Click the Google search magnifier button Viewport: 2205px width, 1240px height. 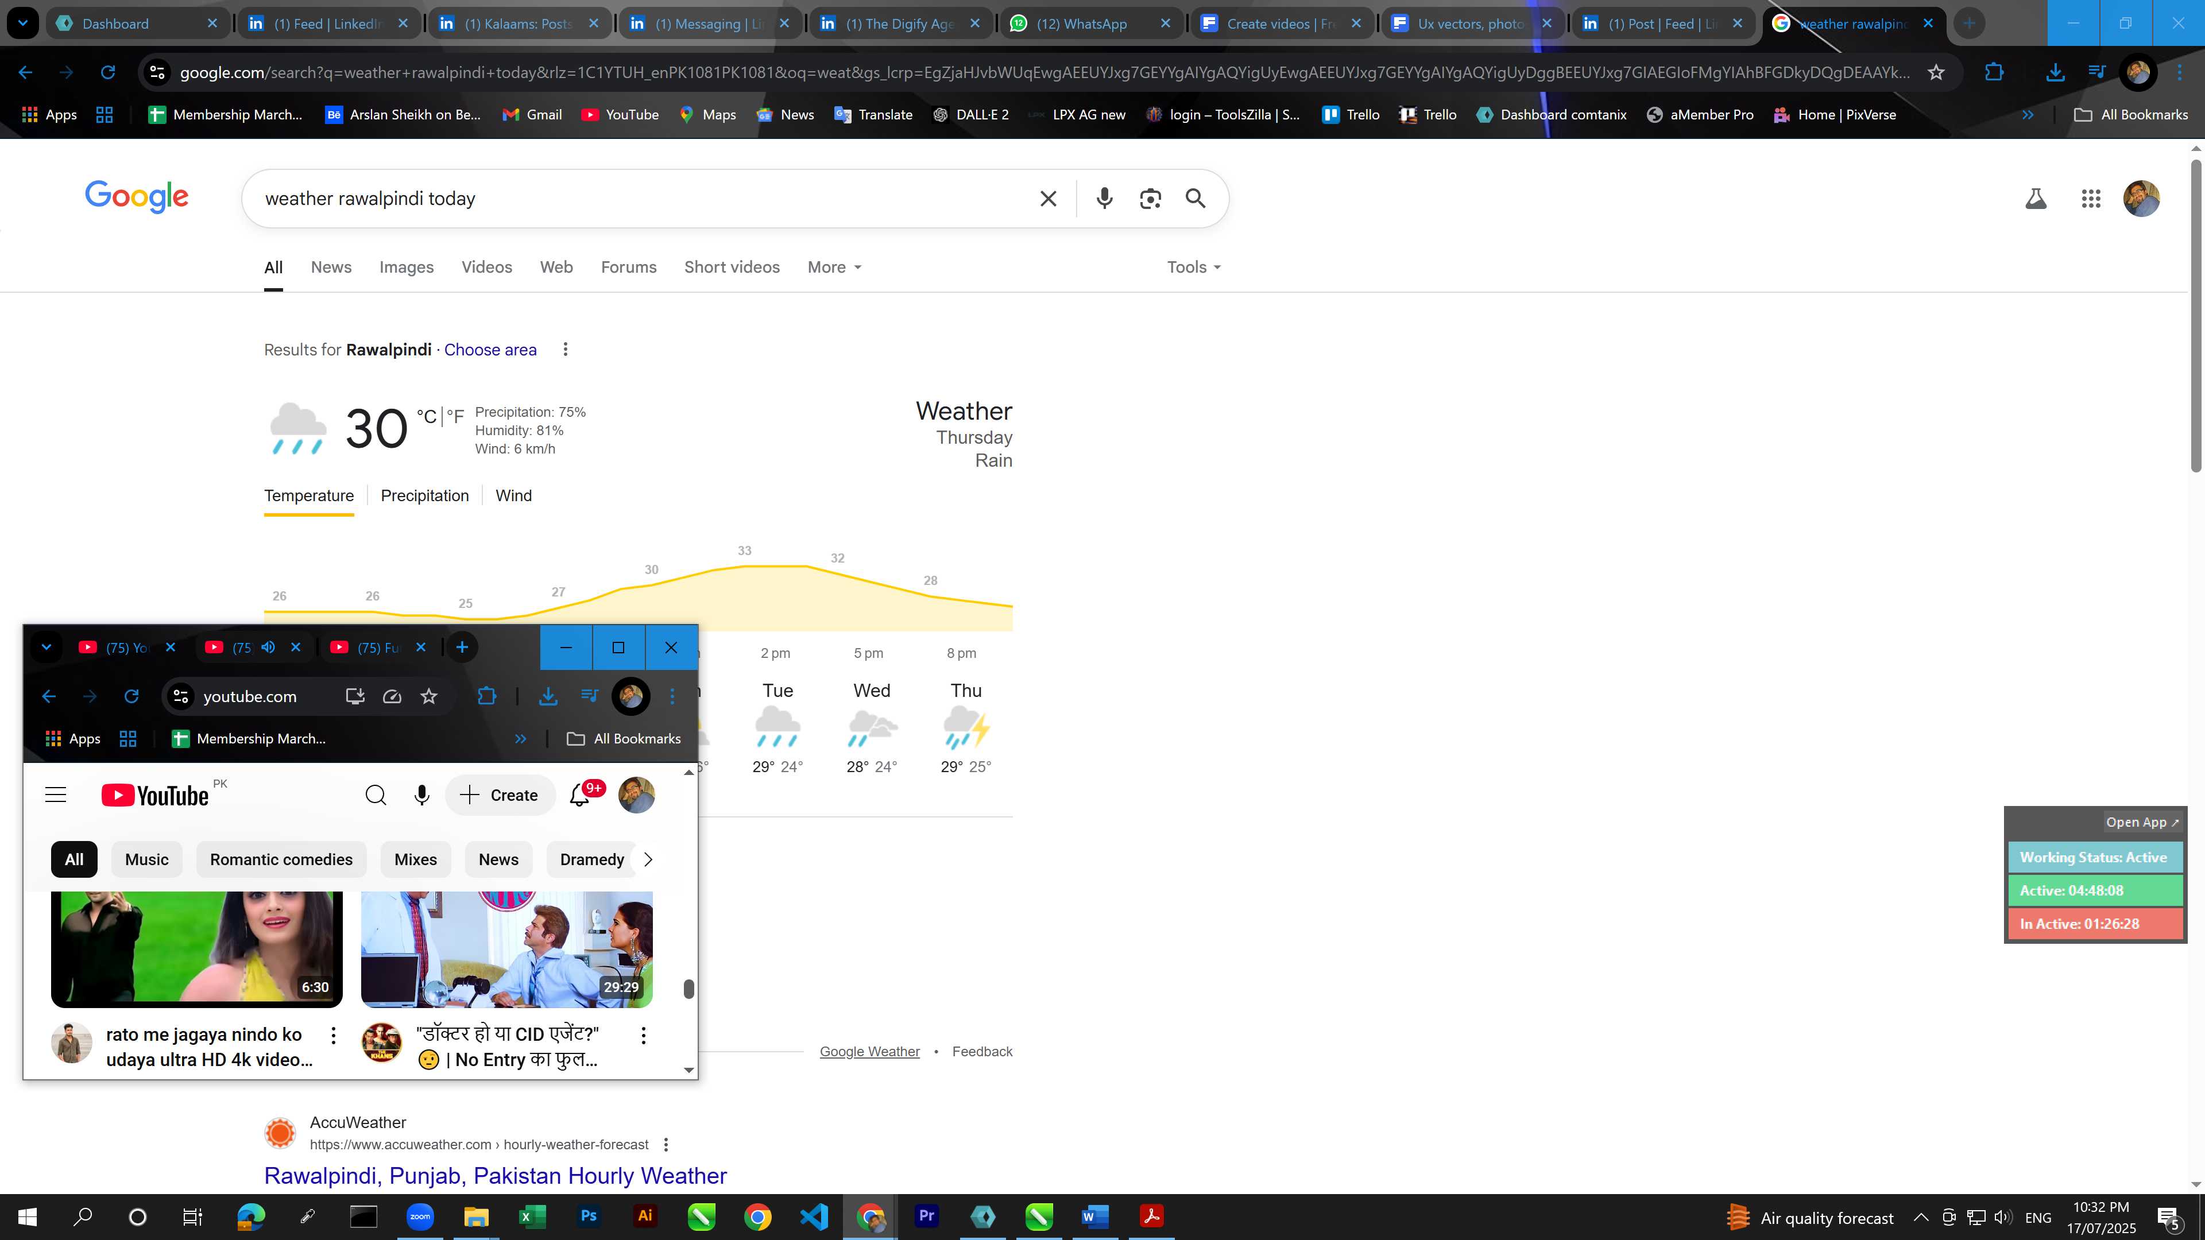[x=1195, y=199]
